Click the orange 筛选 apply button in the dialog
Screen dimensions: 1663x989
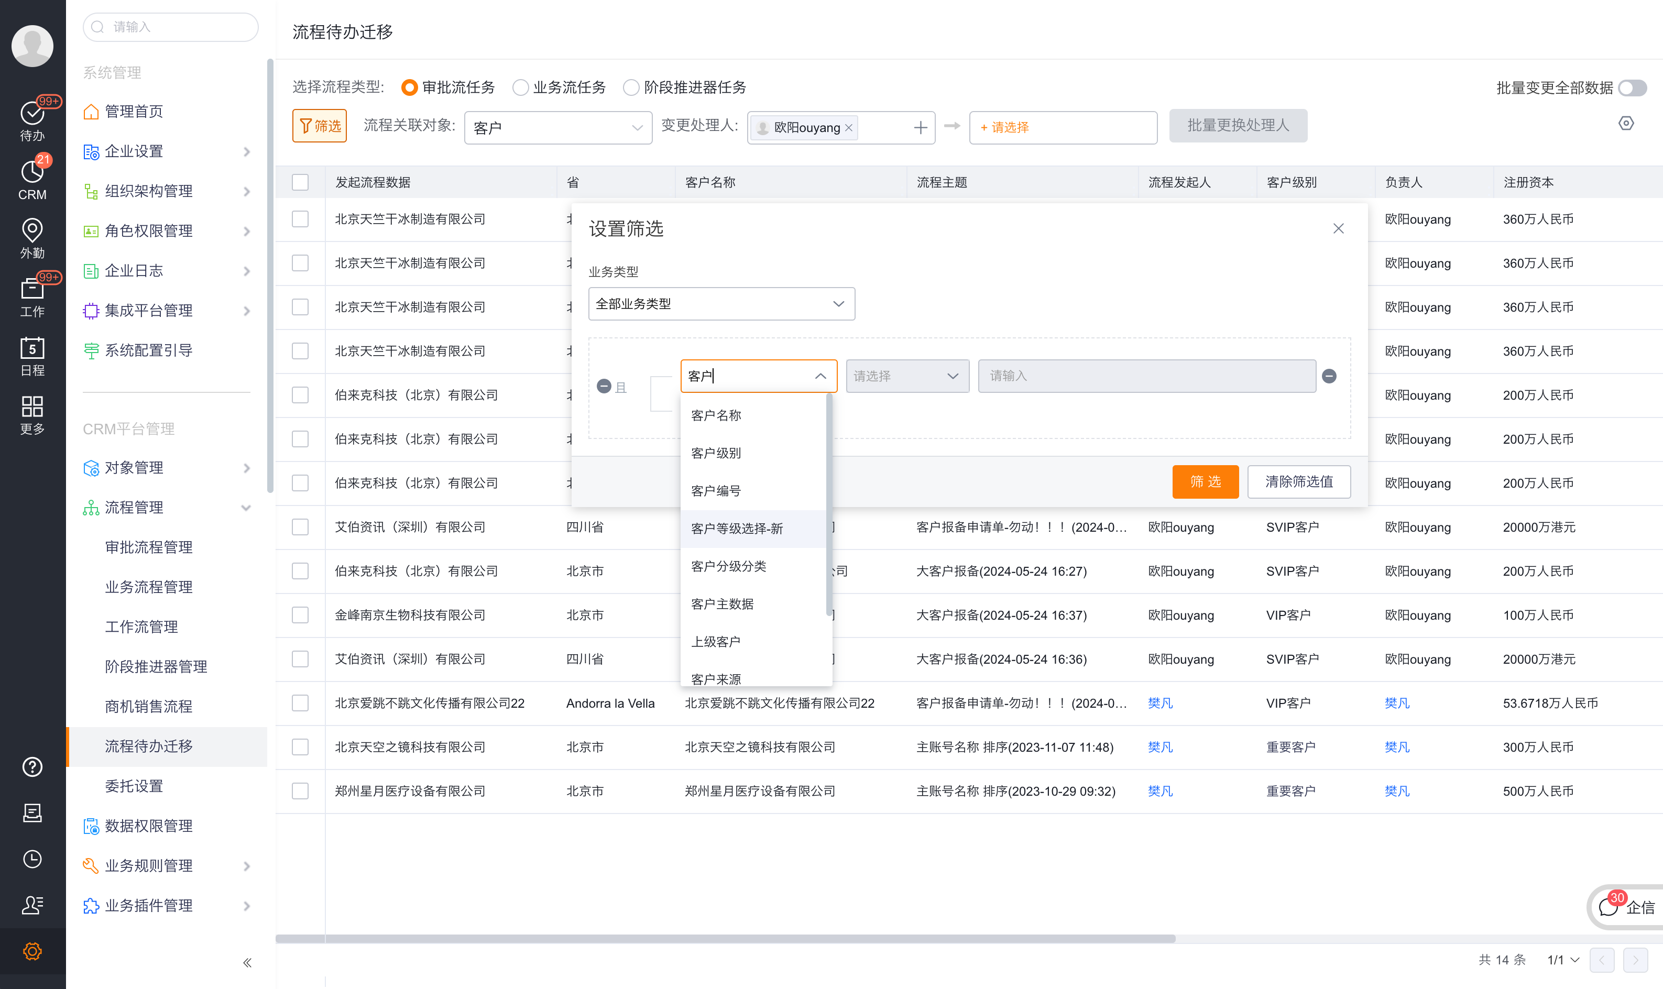click(1205, 481)
